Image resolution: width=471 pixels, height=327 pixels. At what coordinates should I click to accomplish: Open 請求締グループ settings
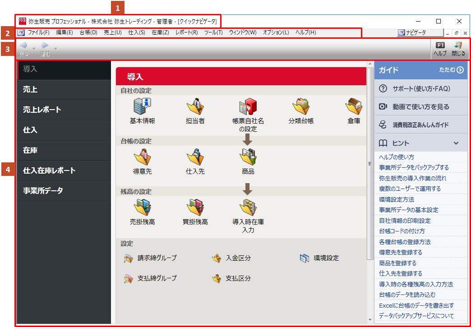click(x=129, y=258)
